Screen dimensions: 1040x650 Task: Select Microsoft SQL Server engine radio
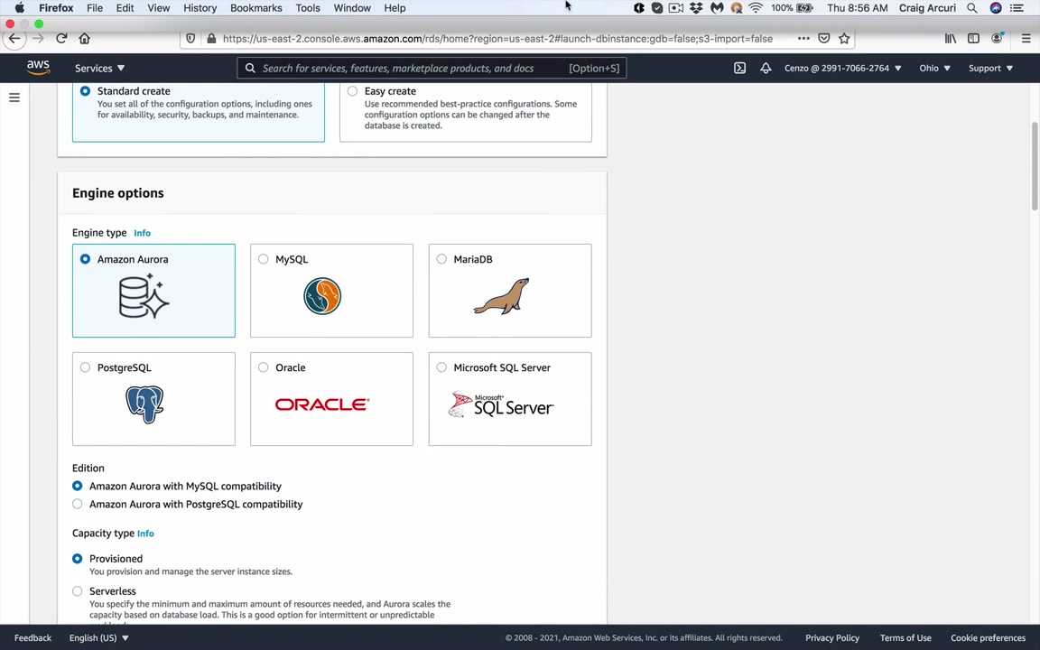click(441, 367)
